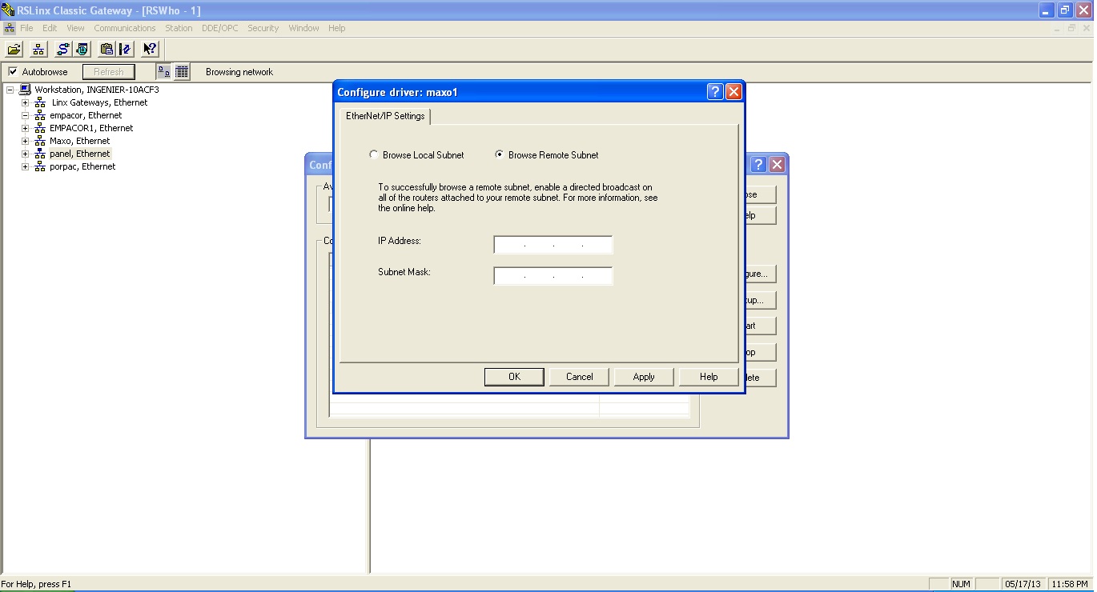
Task: Click the question mark help button on the maxo1 dialog
Action: click(x=716, y=92)
